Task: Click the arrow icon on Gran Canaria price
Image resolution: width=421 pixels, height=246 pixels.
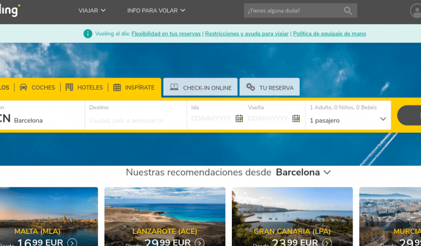Action: pos(327,243)
